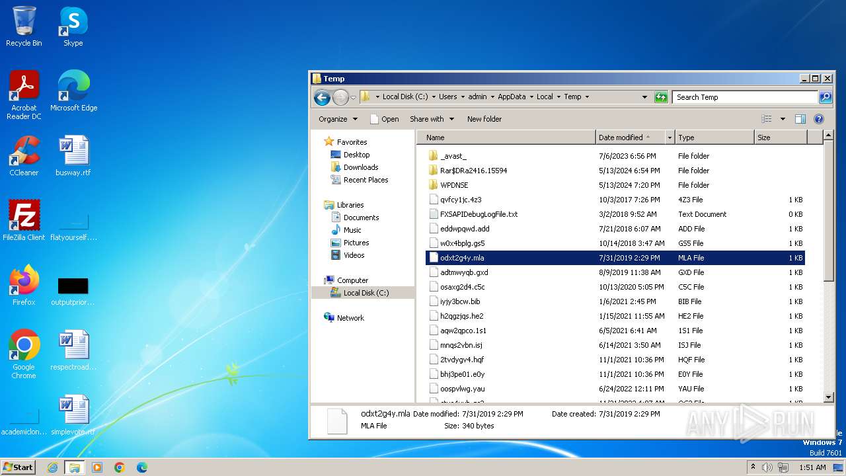Viewport: 846px width, 476px height.
Task: Click the taskbar clock
Action: point(812,467)
